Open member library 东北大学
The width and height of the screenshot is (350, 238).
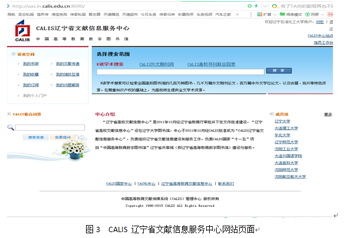282,135
